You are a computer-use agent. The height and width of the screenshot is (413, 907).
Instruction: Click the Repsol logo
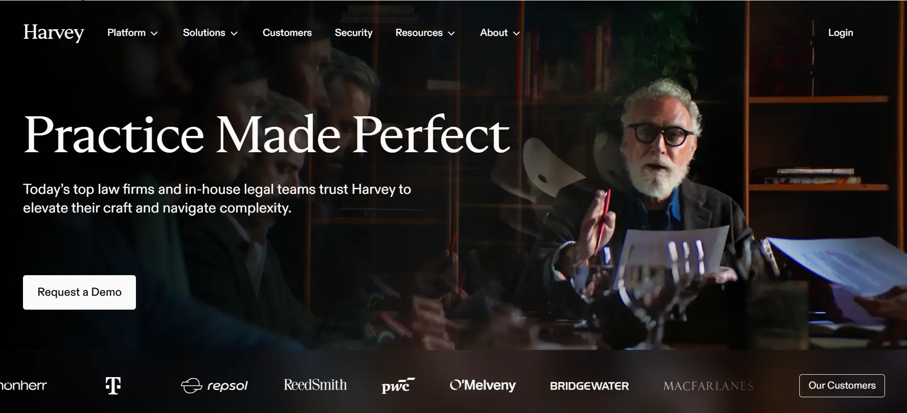pyautogui.click(x=214, y=385)
